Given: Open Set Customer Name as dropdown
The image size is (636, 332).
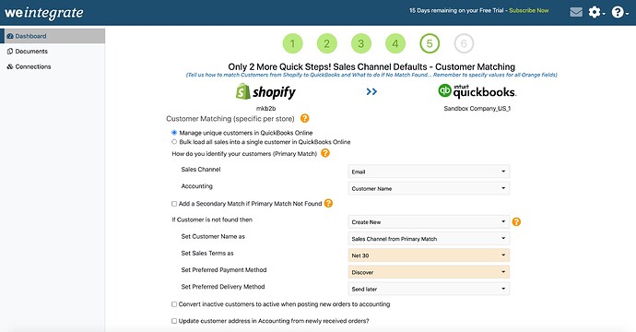Looking at the screenshot, I should 429,239.
